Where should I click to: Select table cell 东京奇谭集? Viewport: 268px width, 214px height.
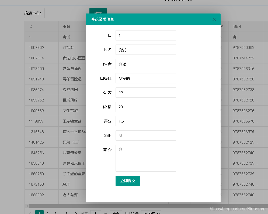pyautogui.click(x=72, y=153)
